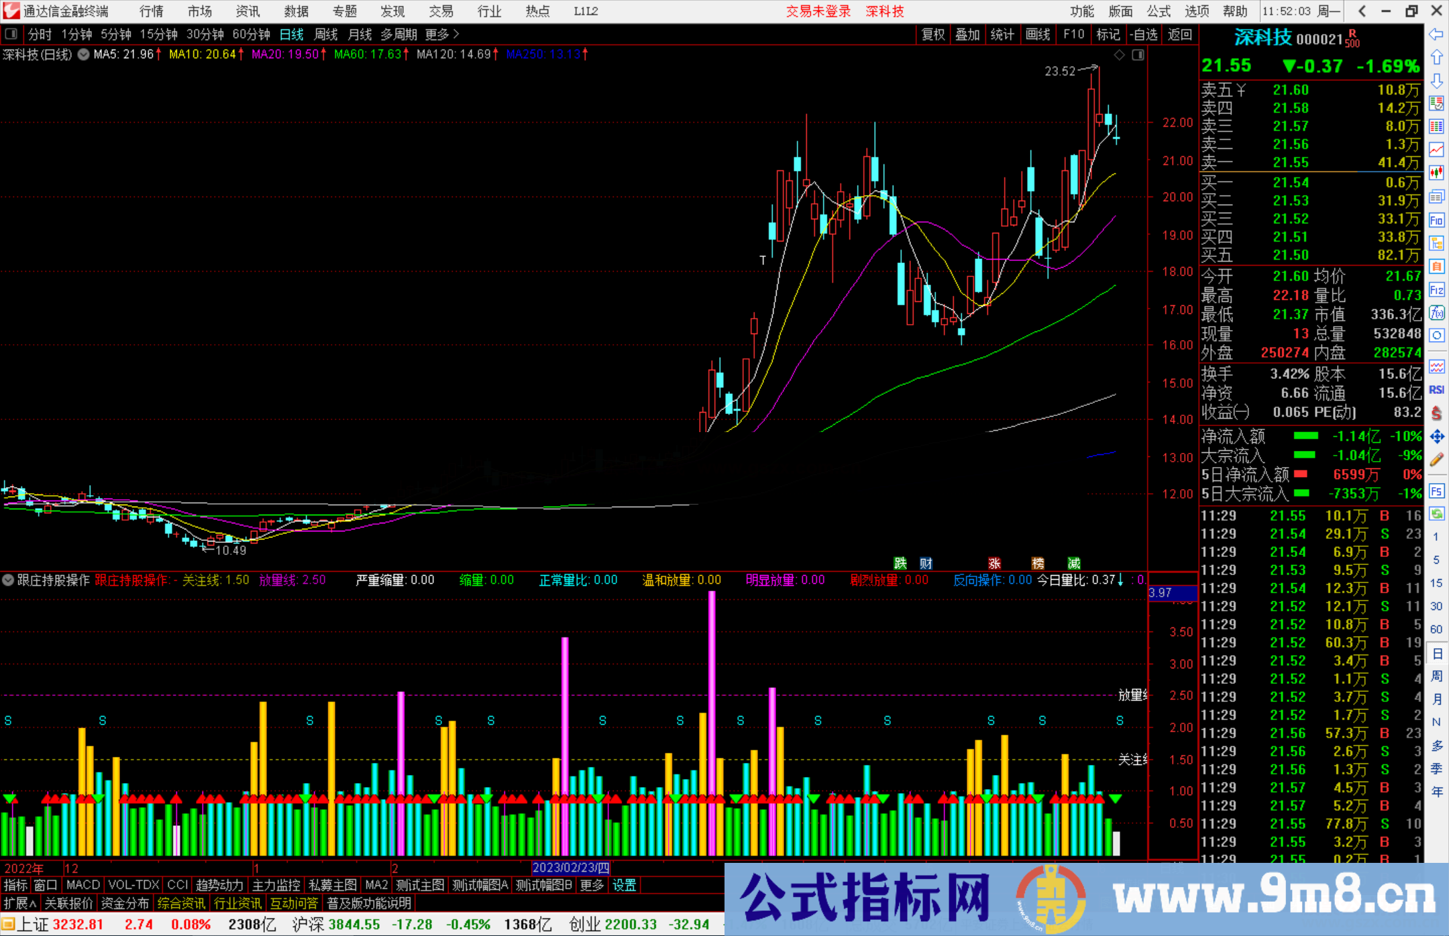Screen dimensions: 1449x936
Task: Toggle 复权 price adjustment mode
Action: 932,34
